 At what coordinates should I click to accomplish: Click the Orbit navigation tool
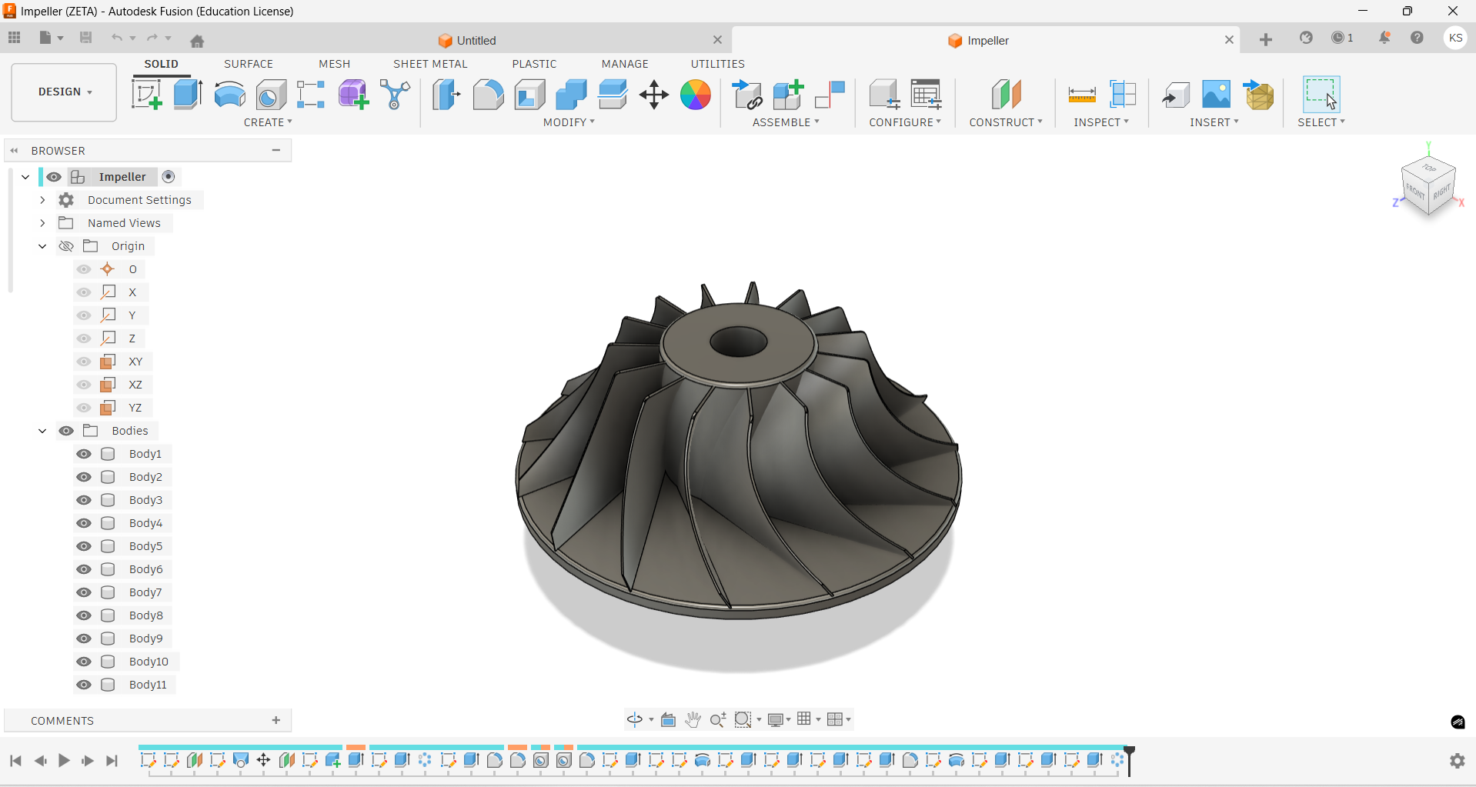[635, 719]
